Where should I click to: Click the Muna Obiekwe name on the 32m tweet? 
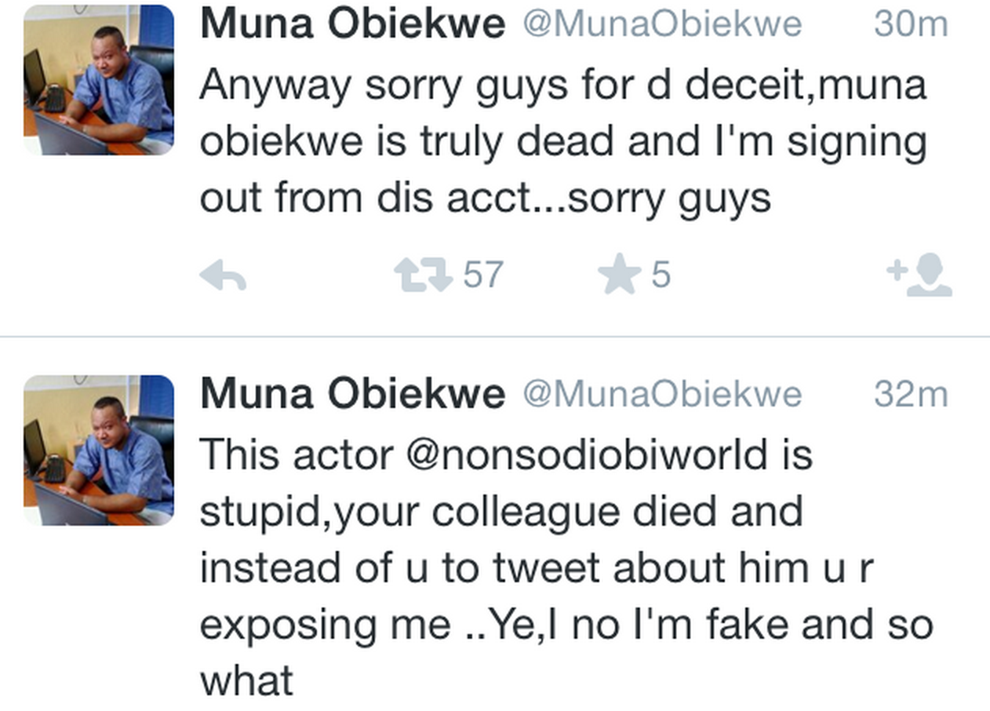pos(352,393)
